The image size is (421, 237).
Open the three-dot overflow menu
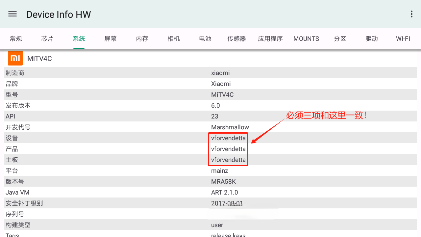click(411, 14)
